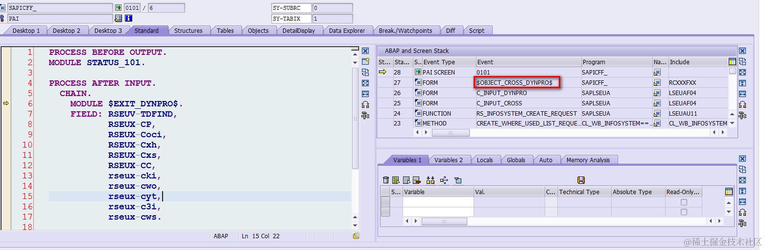Switch to Desktop 2 tab
This screenshot has width=765, height=250.
click(x=67, y=30)
